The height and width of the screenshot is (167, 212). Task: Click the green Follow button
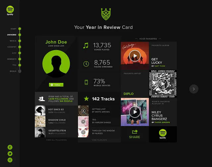coord(56,85)
